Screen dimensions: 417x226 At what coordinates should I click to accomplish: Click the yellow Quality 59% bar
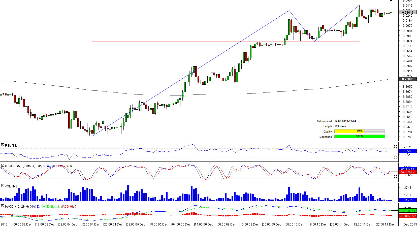pyautogui.click(x=360, y=131)
